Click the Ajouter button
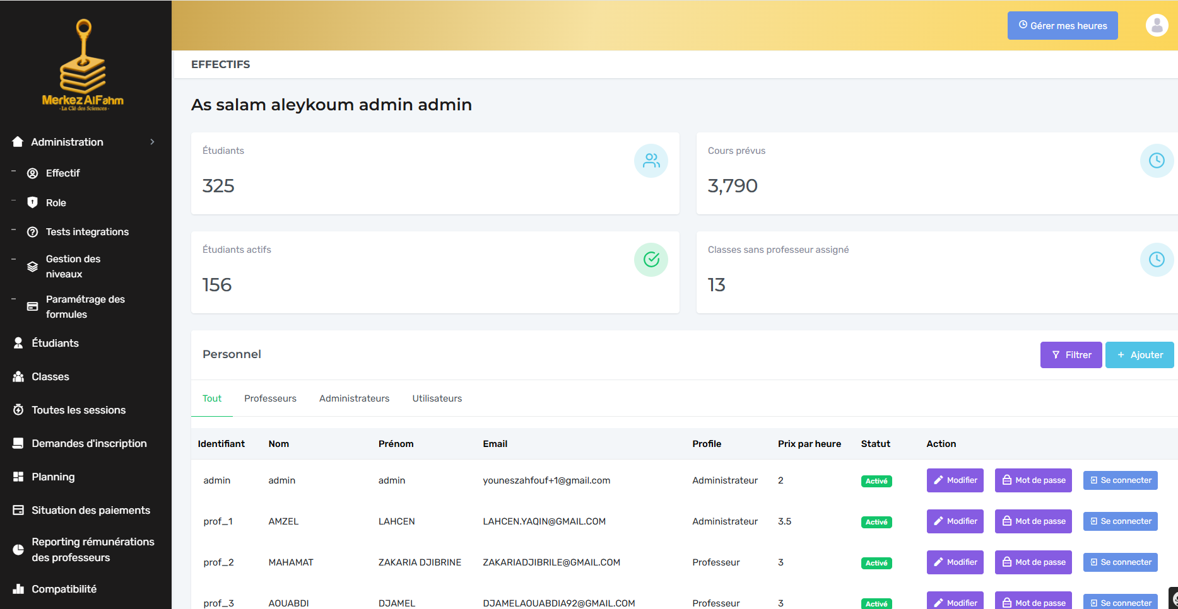This screenshot has height=609, width=1178. tap(1140, 355)
